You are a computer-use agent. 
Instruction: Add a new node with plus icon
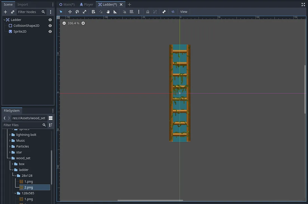coord(5,12)
